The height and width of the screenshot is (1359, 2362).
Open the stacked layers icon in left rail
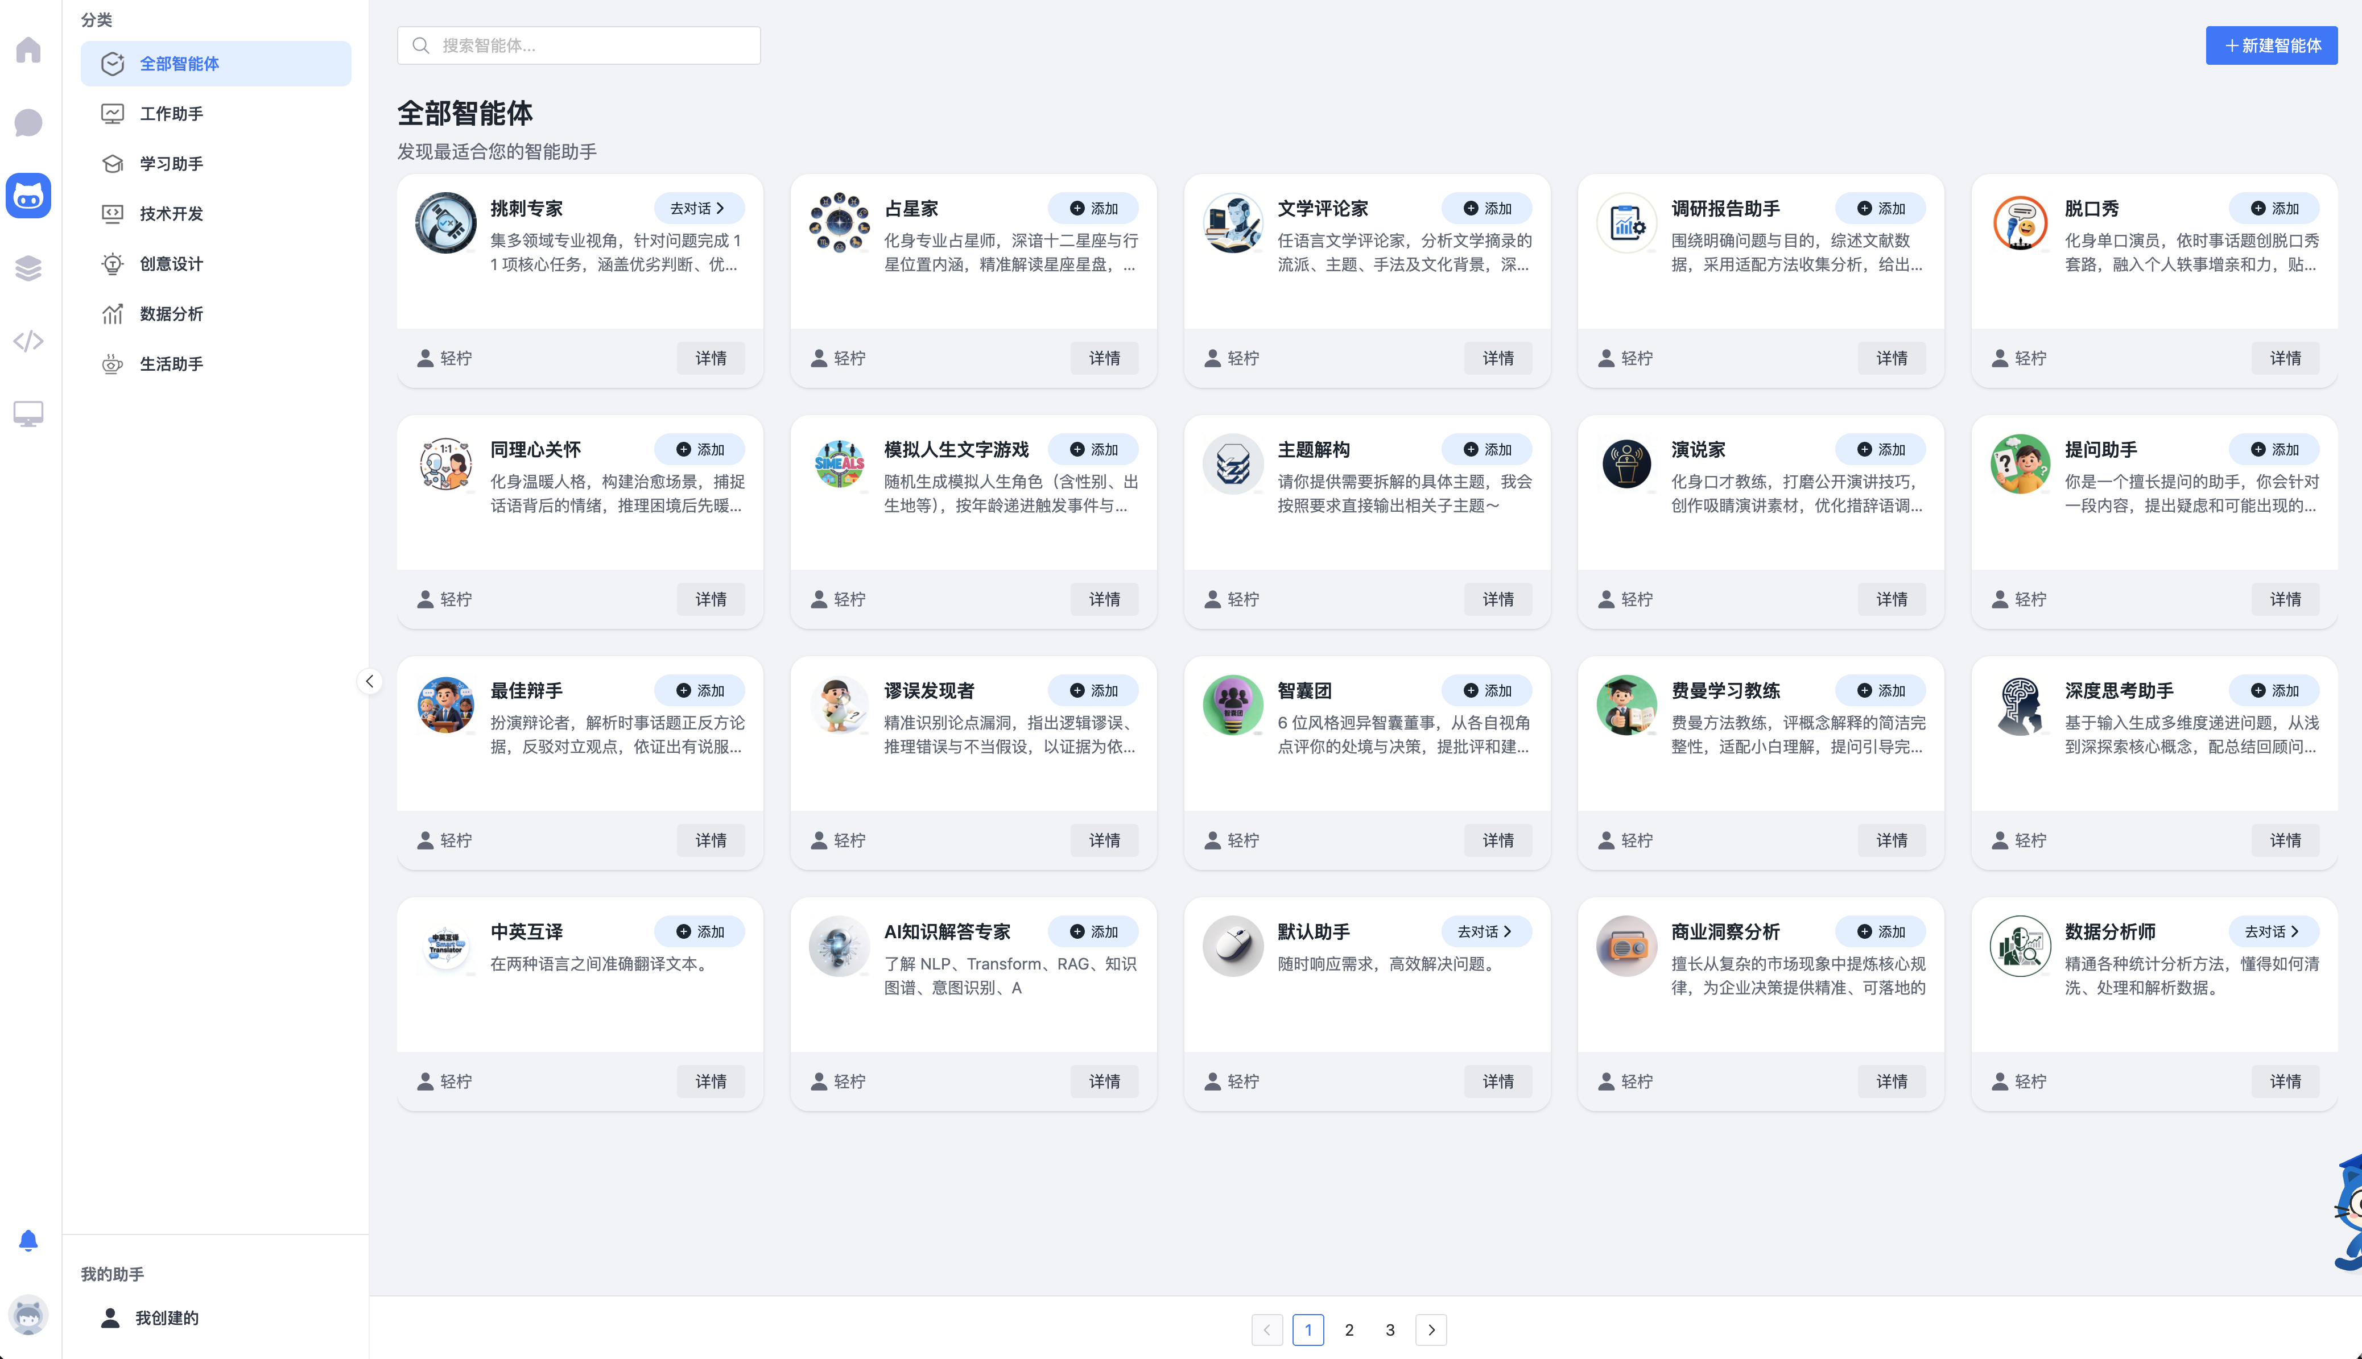pyautogui.click(x=28, y=269)
